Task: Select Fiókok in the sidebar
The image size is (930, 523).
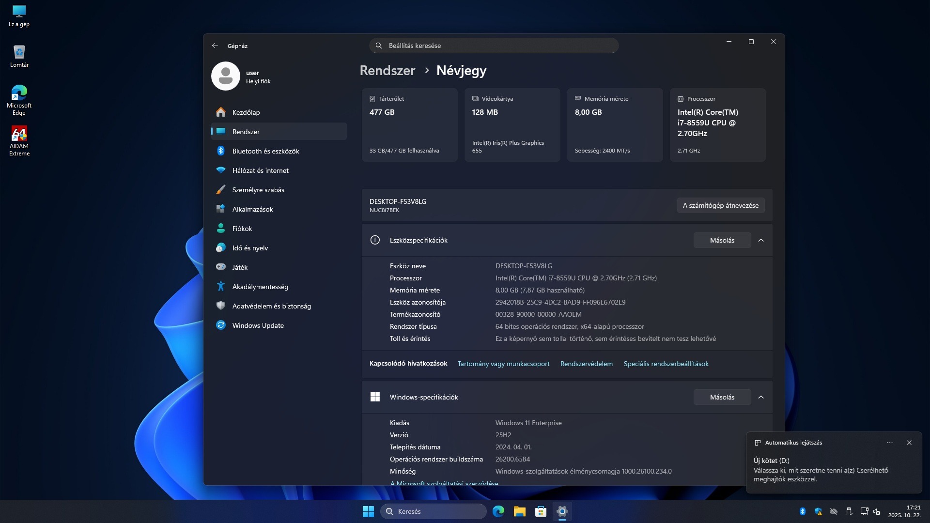Action: pyautogui.click(x=242, y=229)
